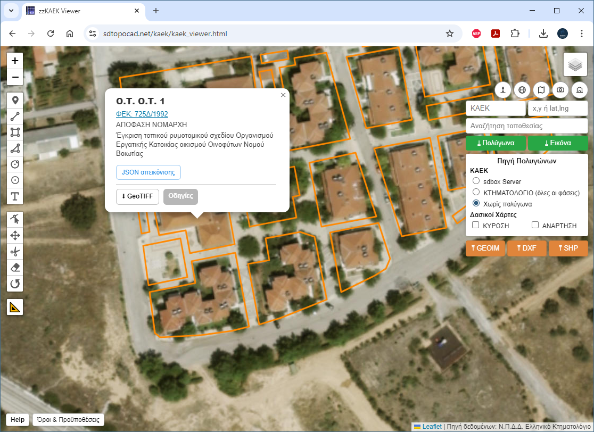Viewport: 594px width, 432px height.
Task: Download polygons with Πολύγωνα button
Action: [496, 143]
